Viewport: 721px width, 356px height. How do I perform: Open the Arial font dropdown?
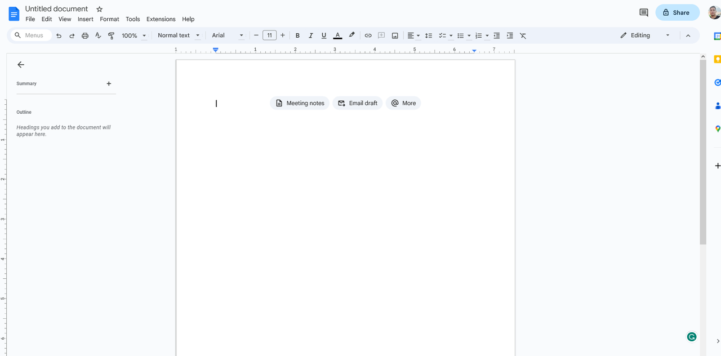(x=228, y=35)
